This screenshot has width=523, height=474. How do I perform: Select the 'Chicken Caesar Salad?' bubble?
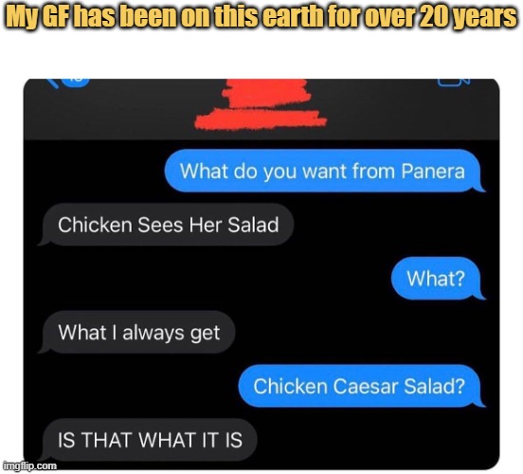(362, 386)
